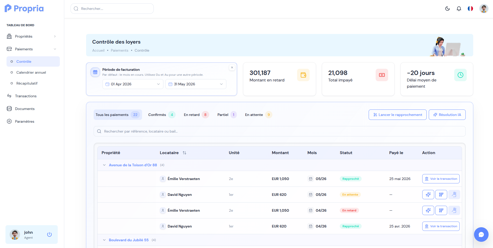Click the amount EUR 1,050 for month 05/26
The width and height of the screenshot is (493, 248).
(x=280, y=179)
